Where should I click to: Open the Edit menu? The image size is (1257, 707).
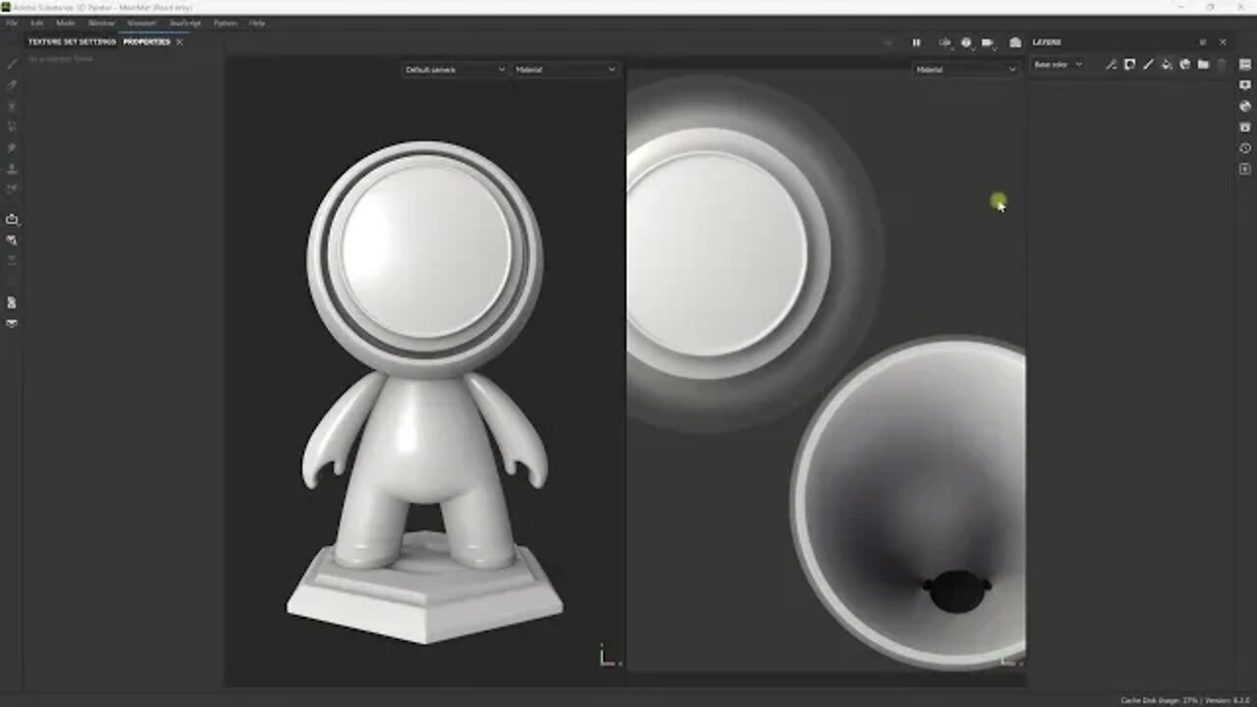[x=37, y=23]
